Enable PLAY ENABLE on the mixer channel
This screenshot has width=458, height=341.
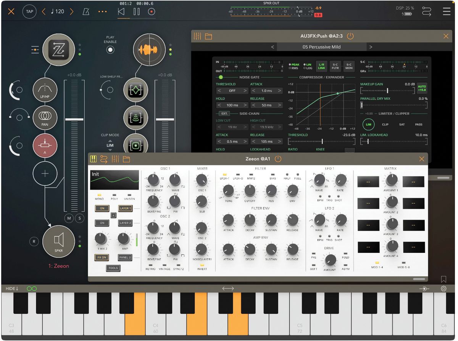click(x=110, y=50)
